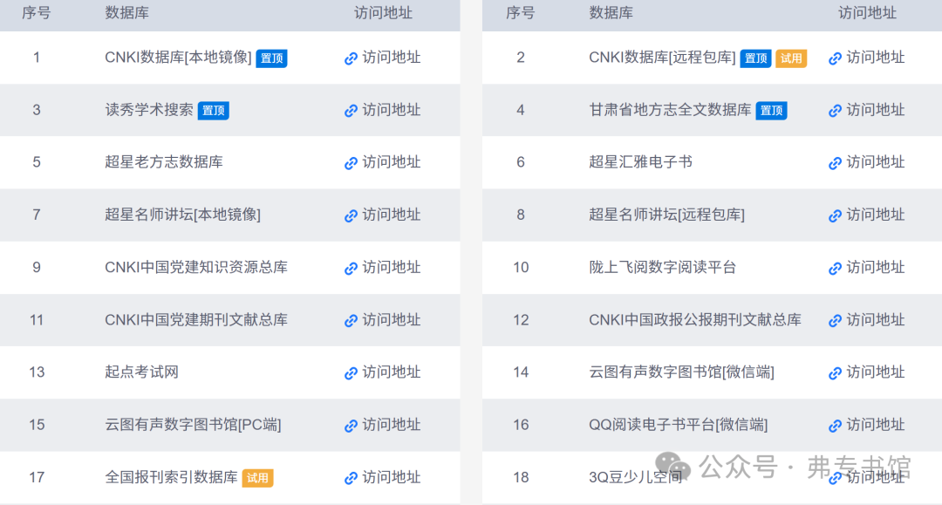Click 置顶 badge beside 读秀学术搜索
This screenshot has height=505, width=942.
coord(214,111)
